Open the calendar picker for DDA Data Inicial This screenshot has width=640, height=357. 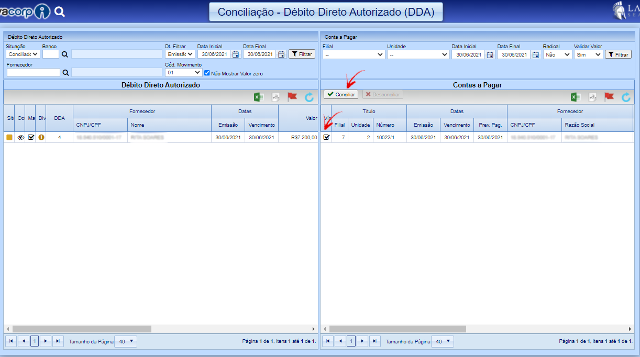pos(236,54)
